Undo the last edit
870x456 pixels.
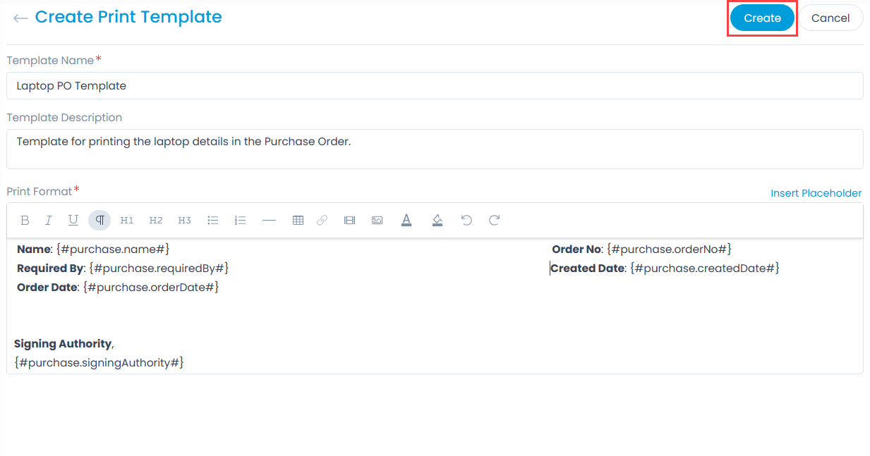point(466,221)
